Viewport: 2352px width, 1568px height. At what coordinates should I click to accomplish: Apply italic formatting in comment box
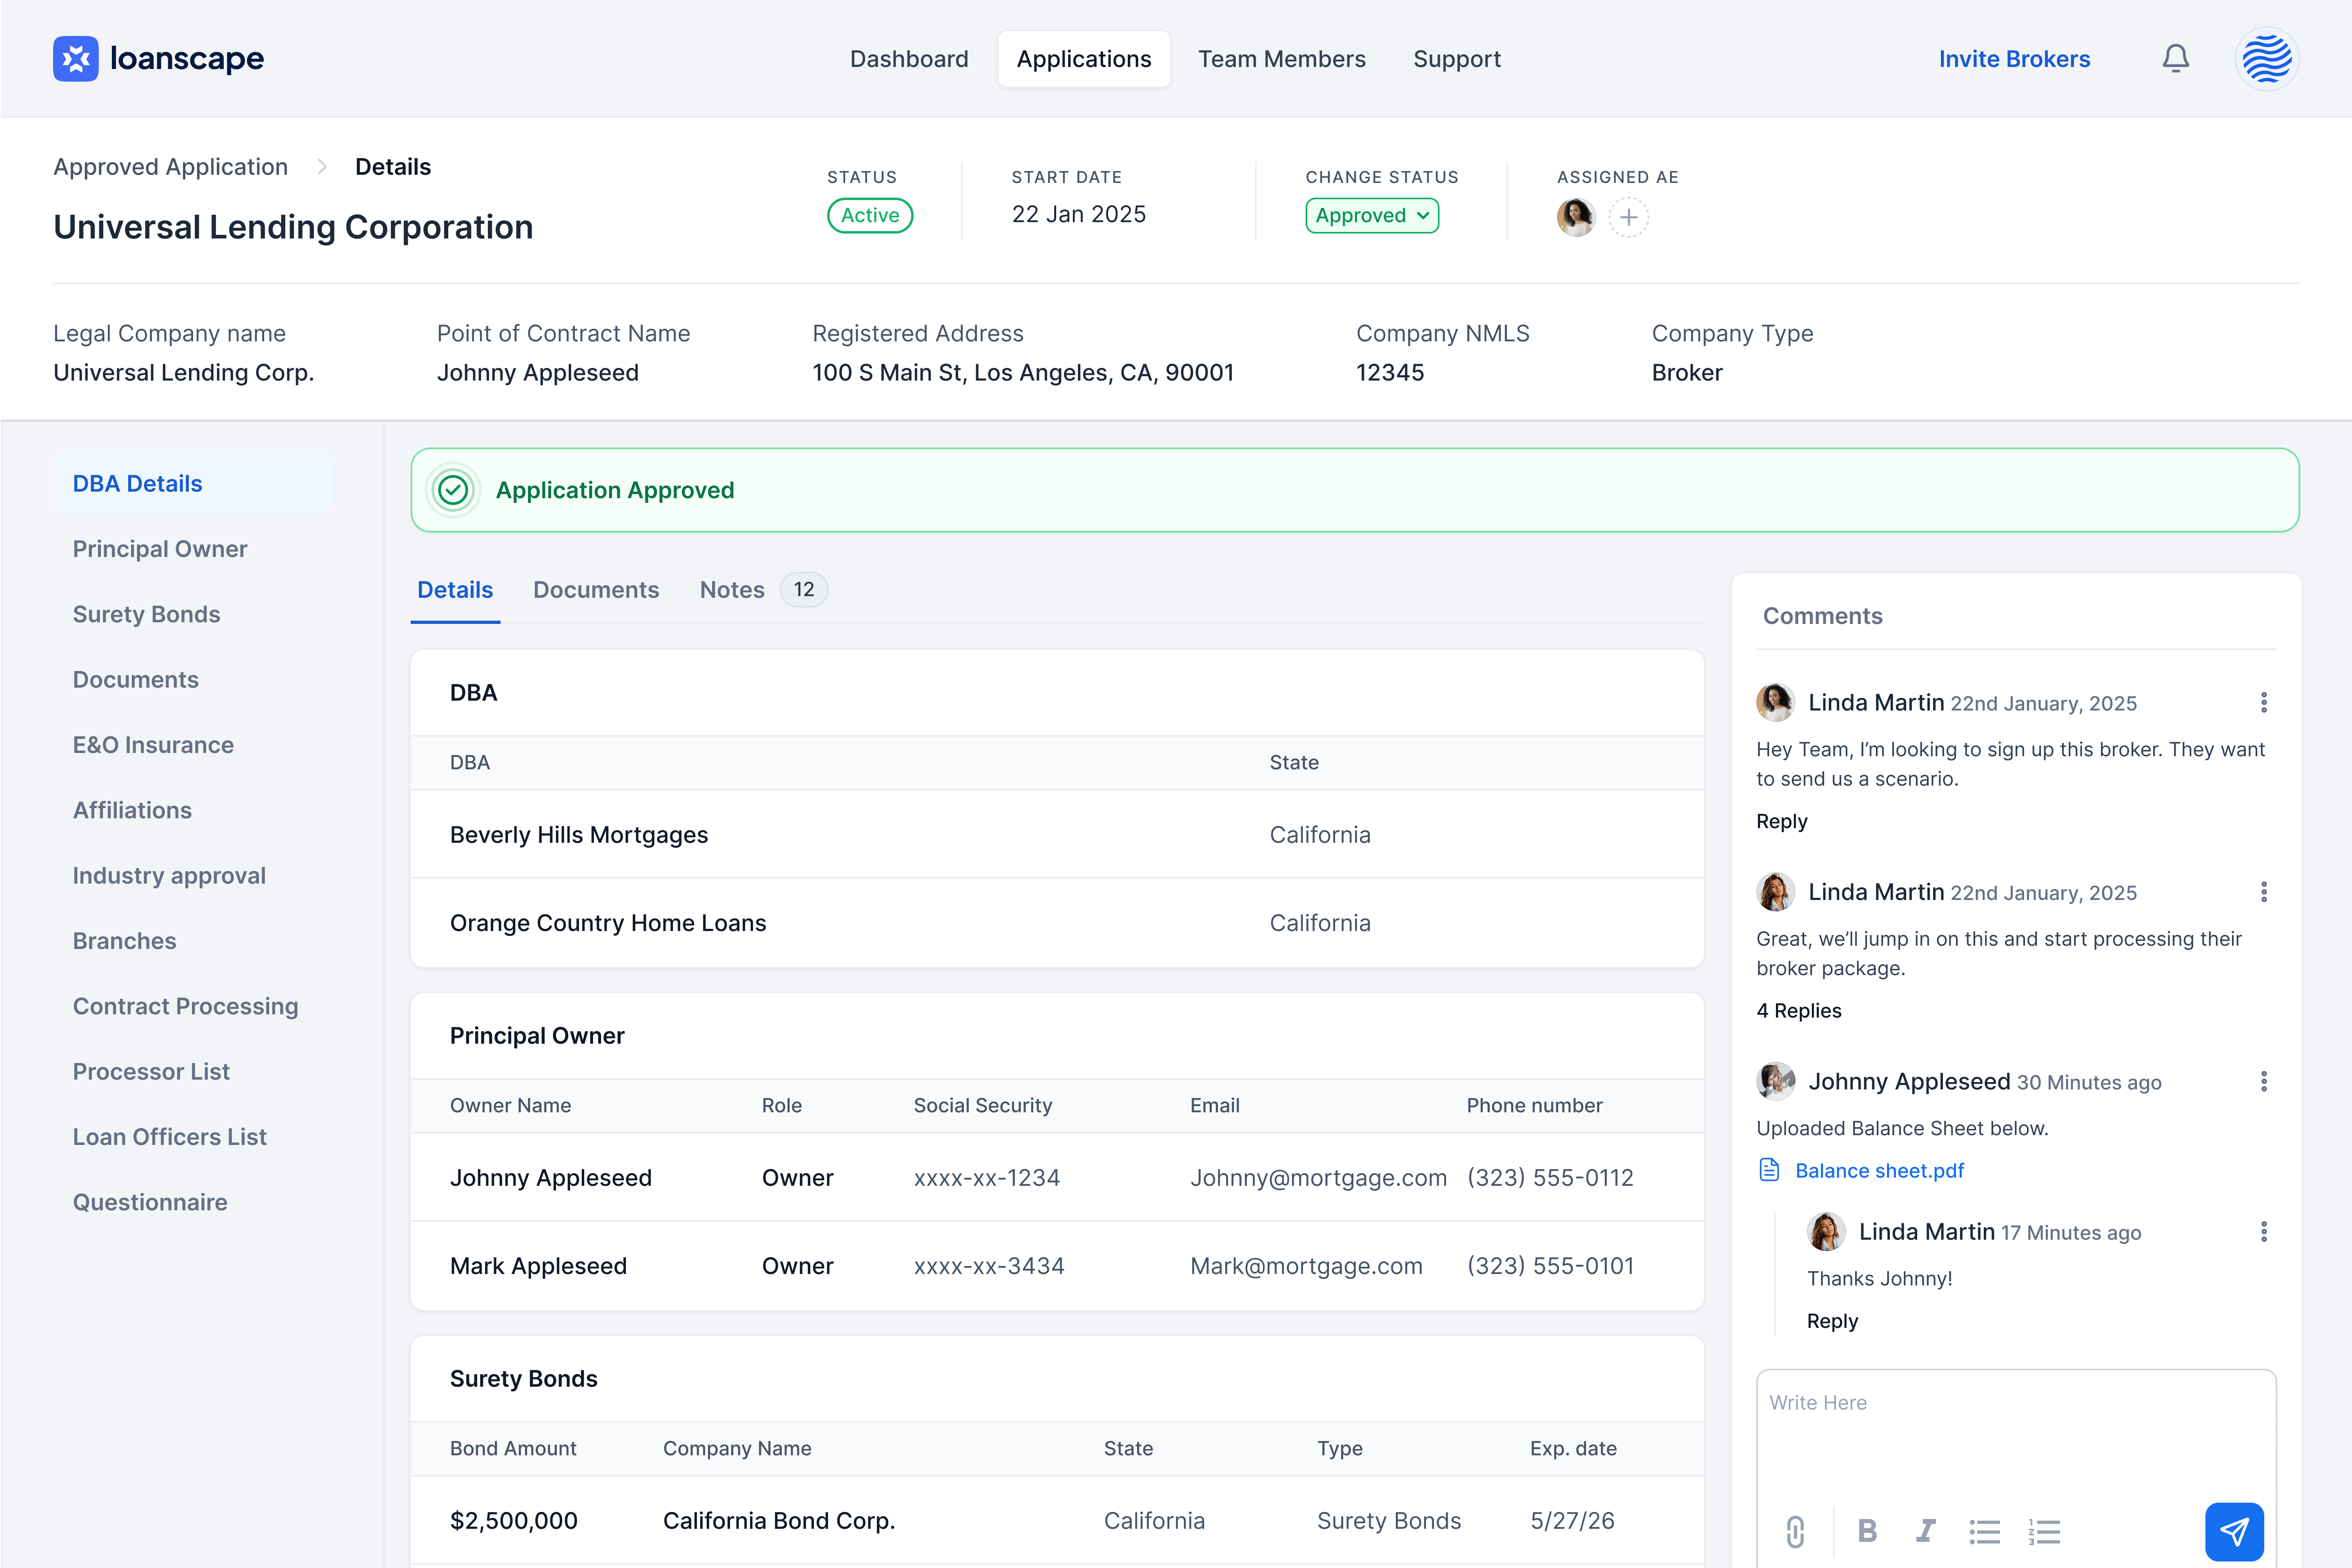point(1925,1531)
